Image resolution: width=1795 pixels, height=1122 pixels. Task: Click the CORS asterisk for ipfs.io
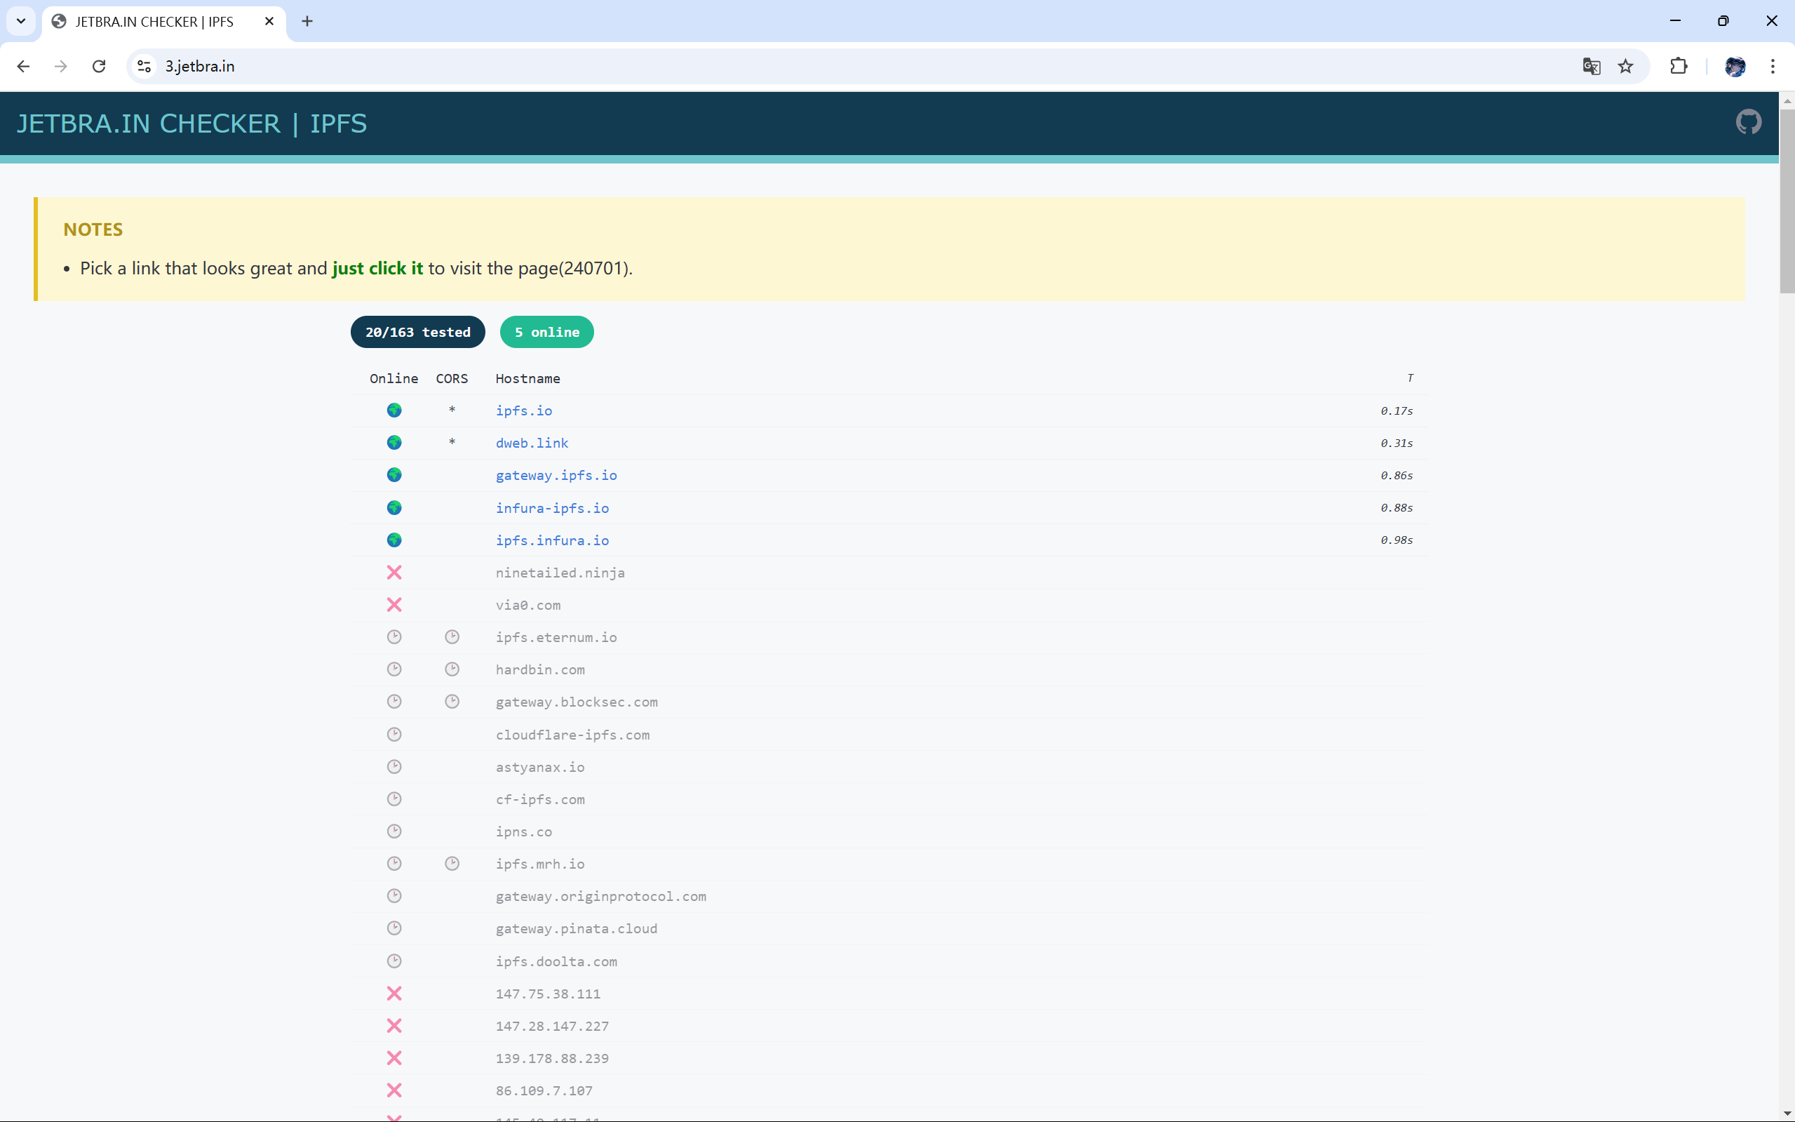[x=452, y=410]
